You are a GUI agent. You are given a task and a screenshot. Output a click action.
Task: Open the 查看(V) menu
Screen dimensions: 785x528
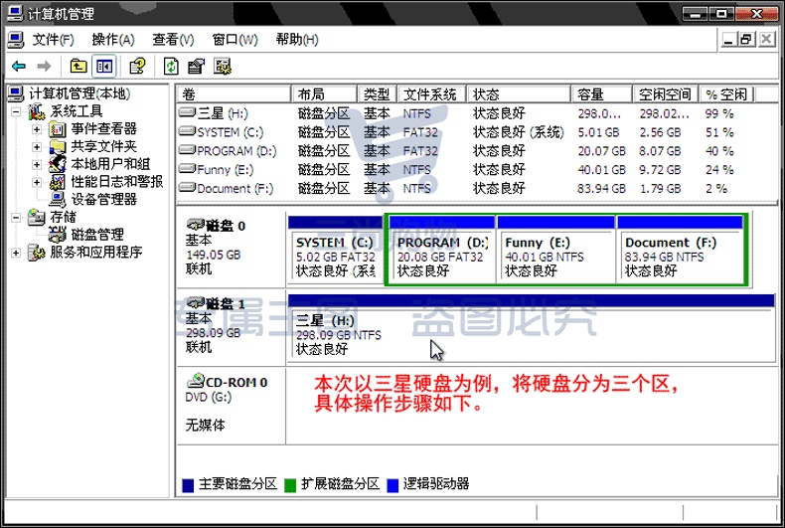click(173, 40)
